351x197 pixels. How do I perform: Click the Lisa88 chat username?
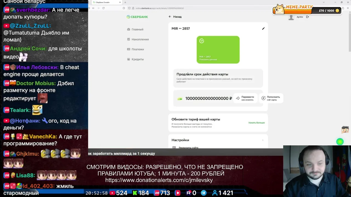26,175
